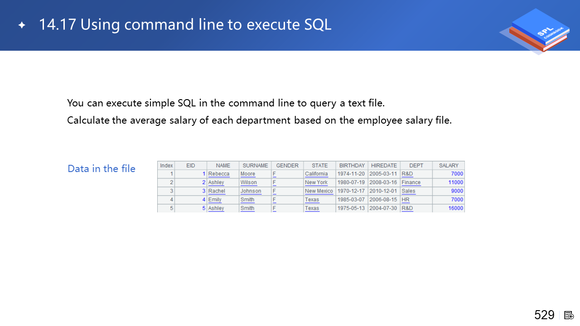Click the SALARY column header
The image size is (580, 326).
tap(449, 166)
